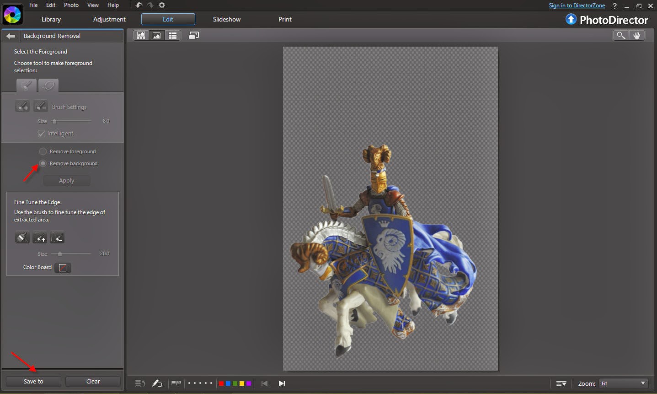Screen dimensions: 657x394
Task: Open the Help menu
Action: (113, 5)
